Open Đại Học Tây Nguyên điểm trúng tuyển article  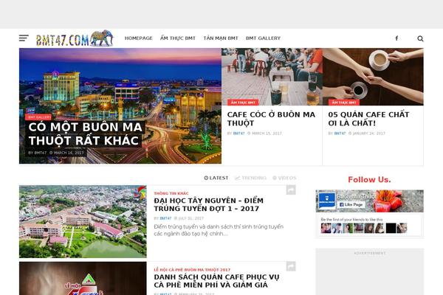(x=208, y=205)
